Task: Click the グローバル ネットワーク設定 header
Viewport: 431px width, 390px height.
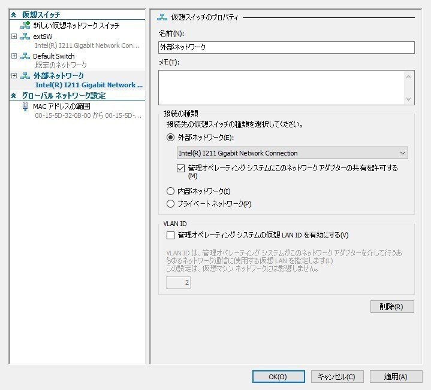Action: [64, 96]
